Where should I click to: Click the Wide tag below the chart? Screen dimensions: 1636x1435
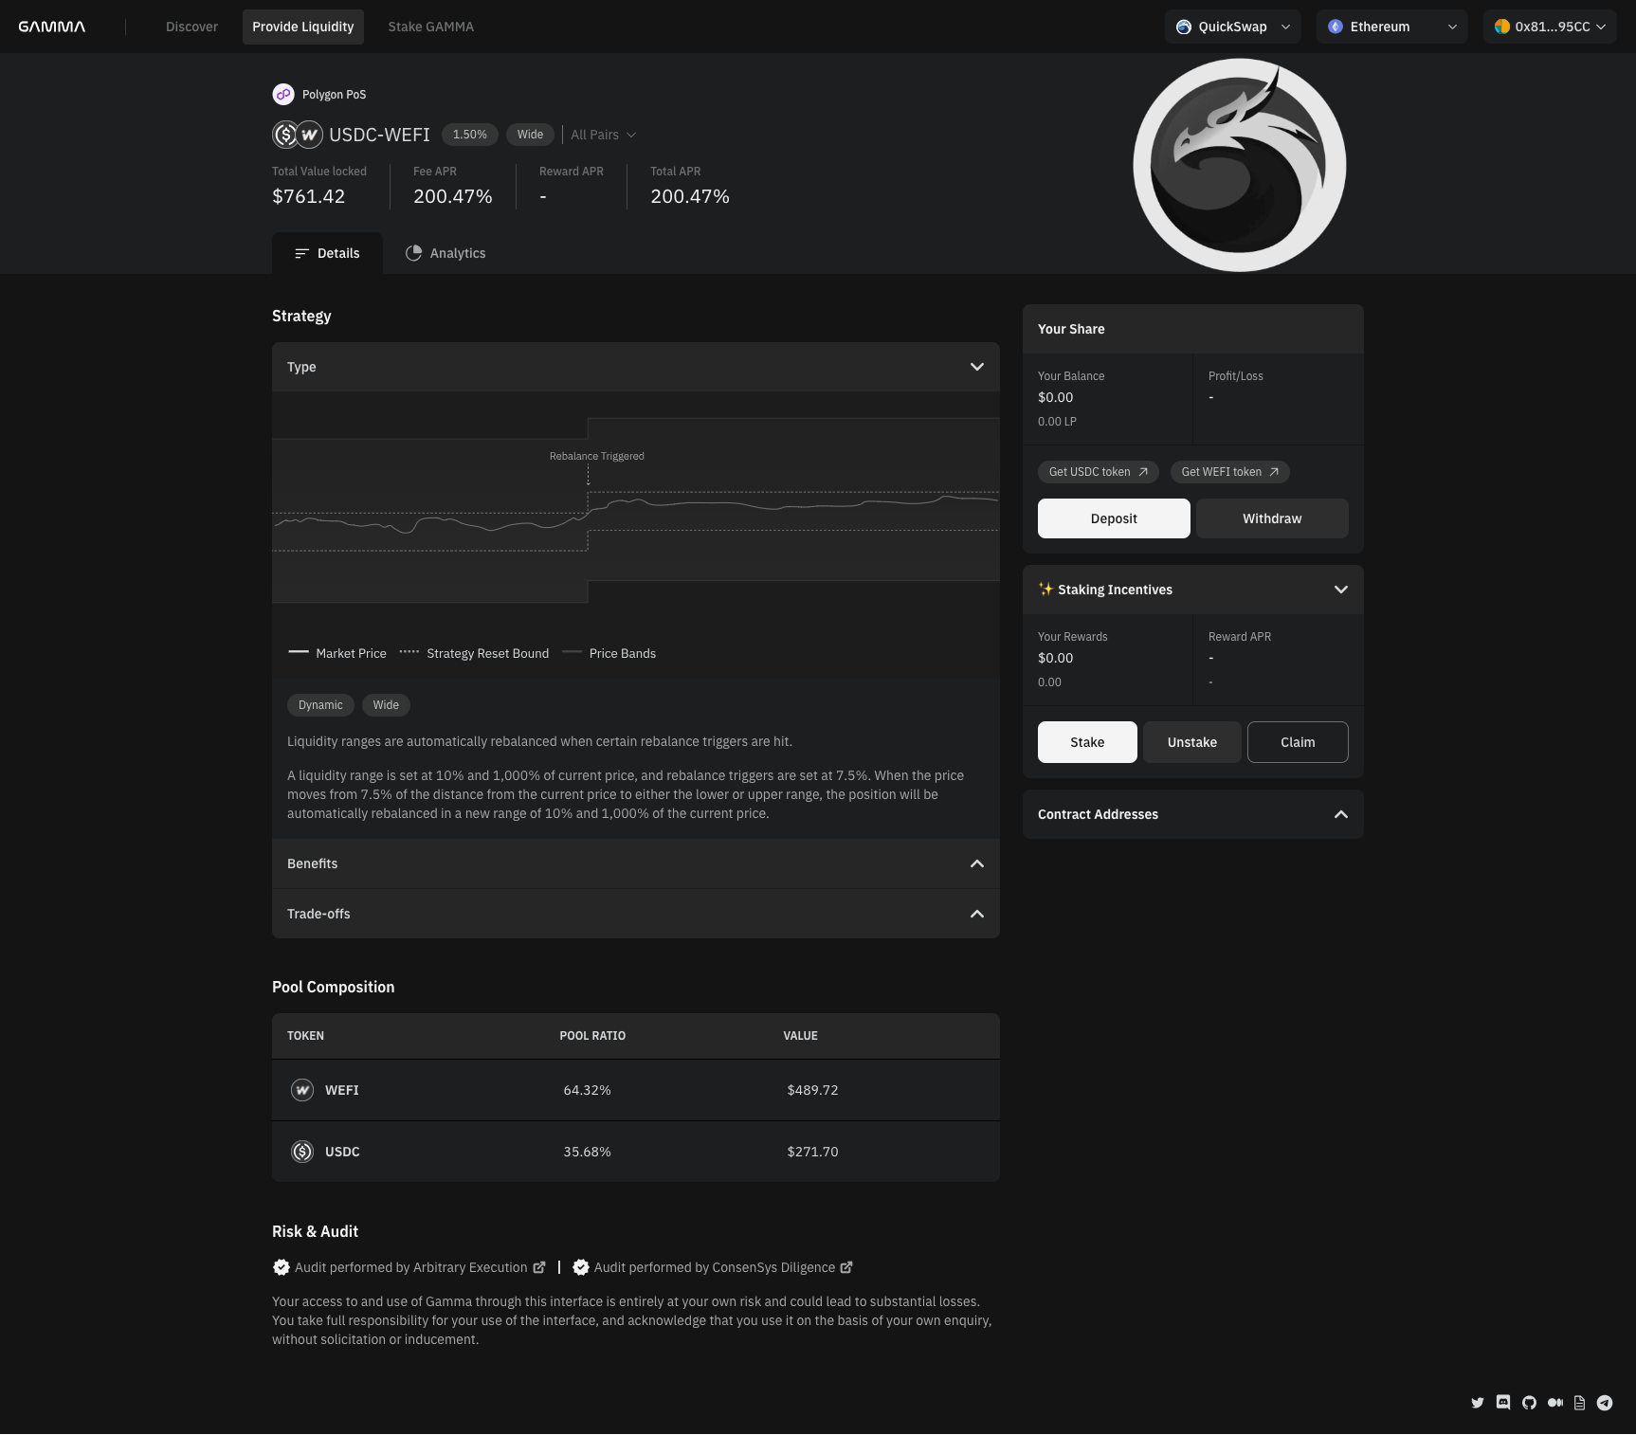[x=386, y=705]
